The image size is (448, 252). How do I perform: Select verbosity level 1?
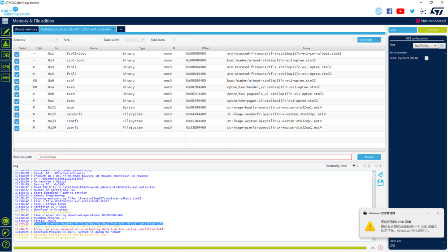point(354,165)
